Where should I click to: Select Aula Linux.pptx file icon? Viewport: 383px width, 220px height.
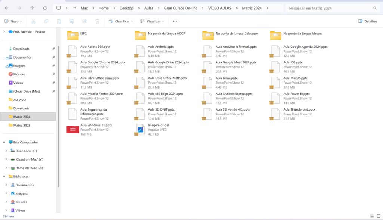pyautogui.click(x=208, y=83)
